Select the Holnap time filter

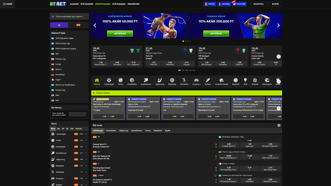pos(79,129)
